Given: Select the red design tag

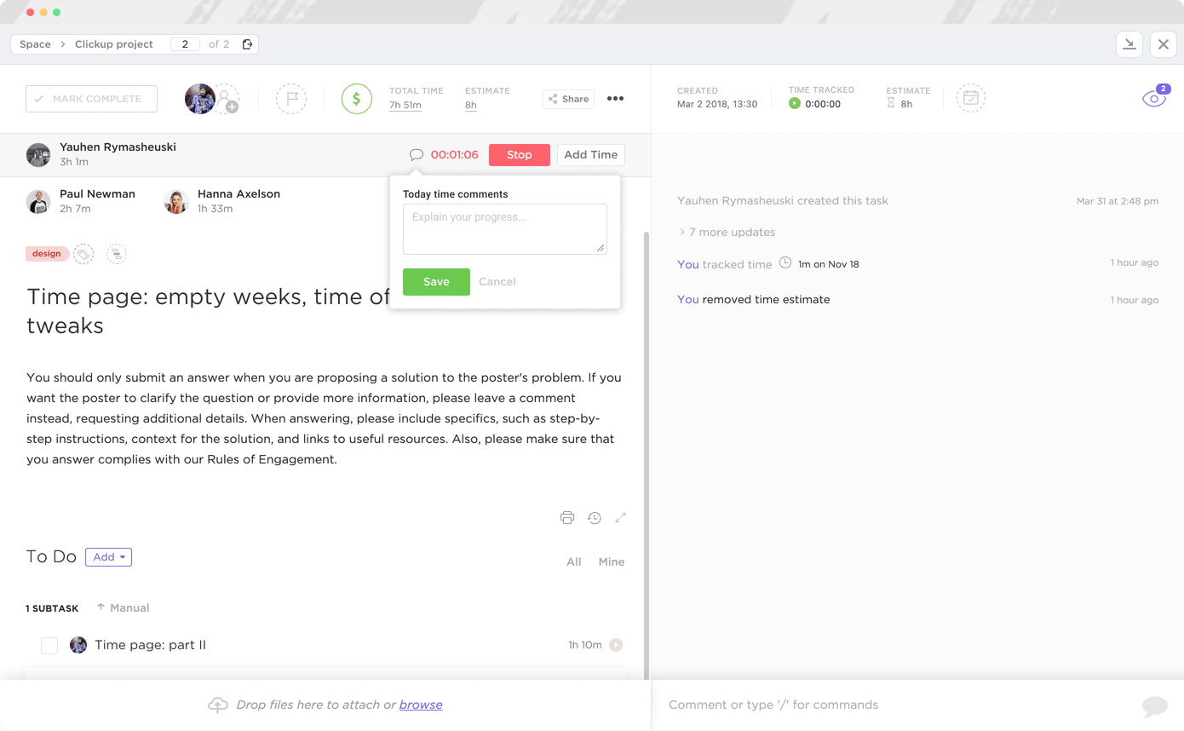Looking at the screenshot, I should pos(47,253).
